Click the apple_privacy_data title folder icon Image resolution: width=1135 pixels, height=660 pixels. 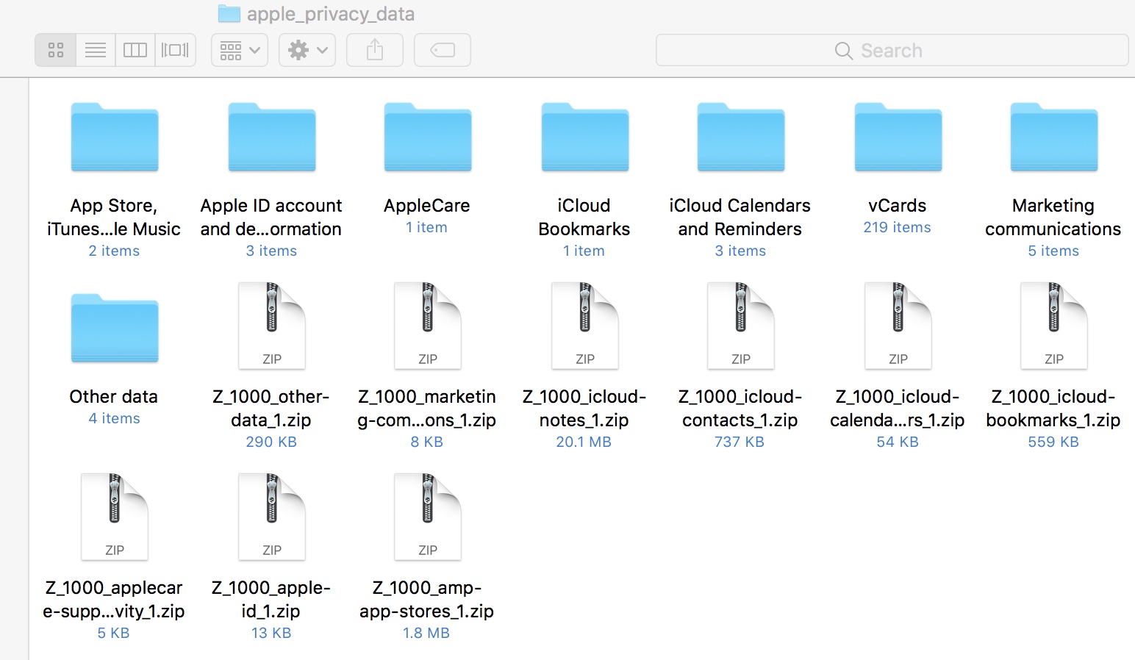tap(229, 14)
